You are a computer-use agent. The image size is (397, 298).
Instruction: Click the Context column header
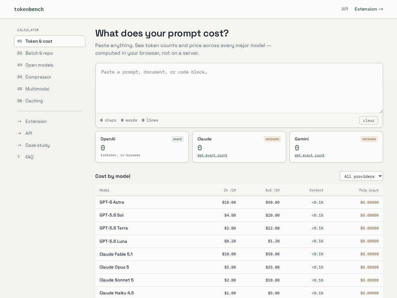pyautogui.click(x=316, y=190)
